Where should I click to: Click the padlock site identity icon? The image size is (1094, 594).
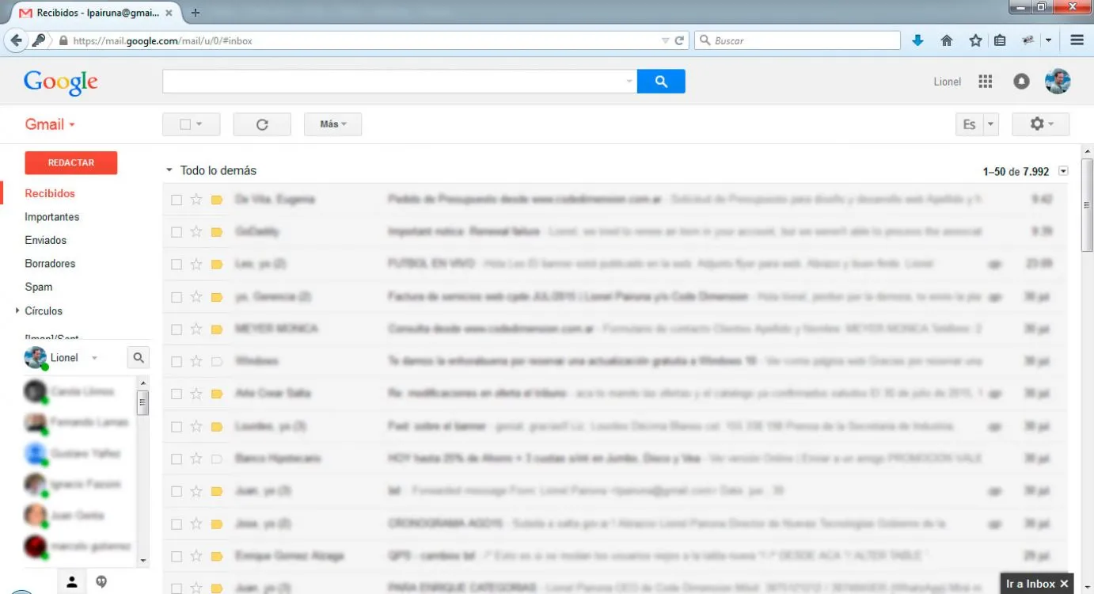pyautogui.click(x=63, y=40)
